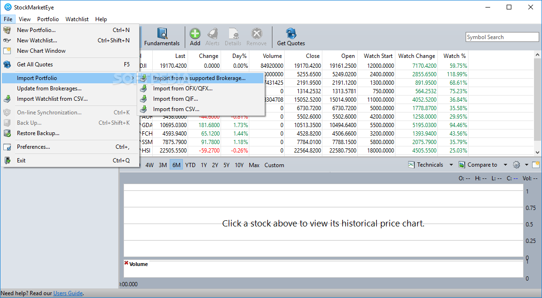Click the Exit icon in File menu
Image resolution: width=542 pixels, height=298 pixels.
(7, 161)
